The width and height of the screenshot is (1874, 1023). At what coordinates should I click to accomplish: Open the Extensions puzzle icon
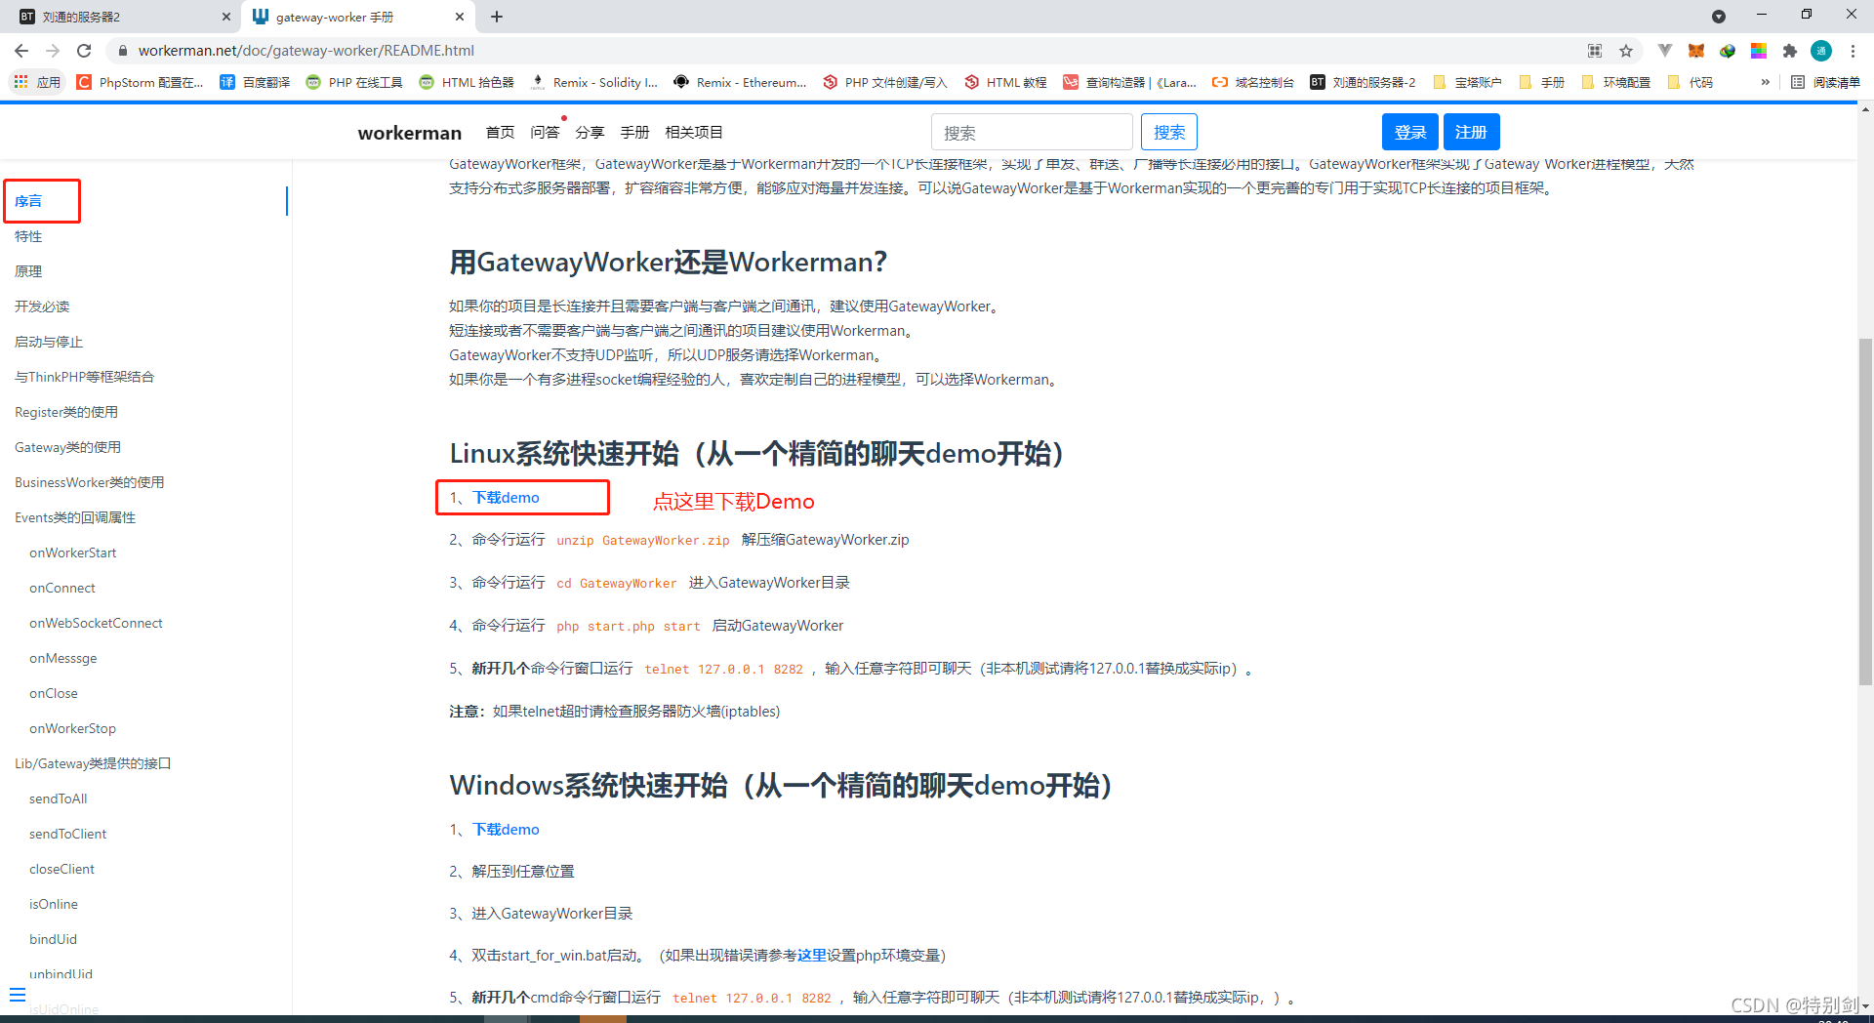(1790, 51)
